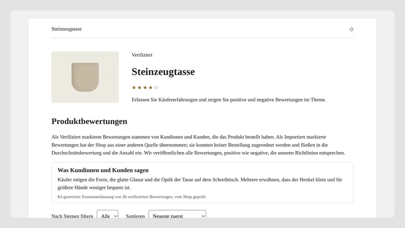The height and width of the screenshot is (228, 405).
Task: Click the third filled rating star
Action: (x=145, y=88)
